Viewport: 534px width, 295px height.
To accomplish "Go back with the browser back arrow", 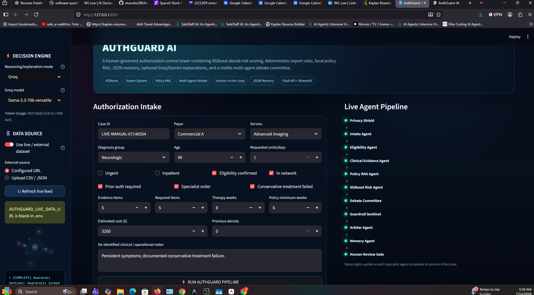I will point(16,15).
